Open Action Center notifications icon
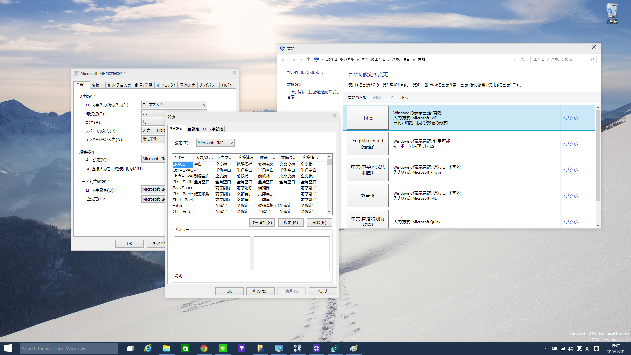Screen dimensions: 631x355 (579, 349)
